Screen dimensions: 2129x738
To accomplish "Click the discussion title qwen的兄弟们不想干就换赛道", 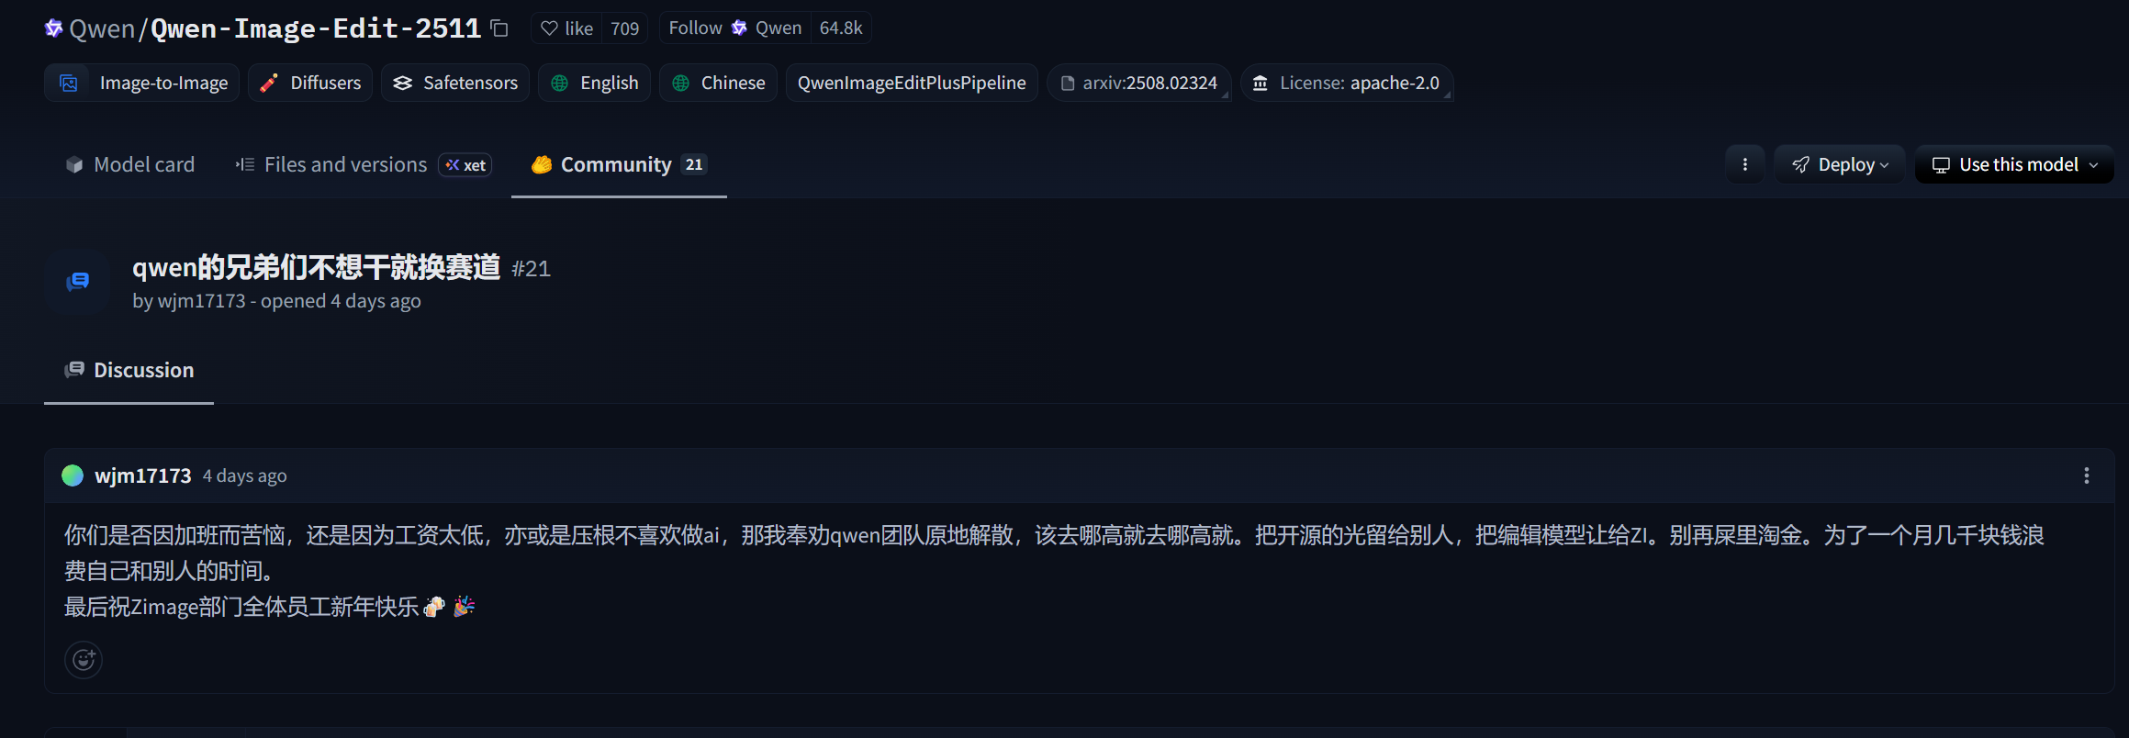I will [317, 267].
